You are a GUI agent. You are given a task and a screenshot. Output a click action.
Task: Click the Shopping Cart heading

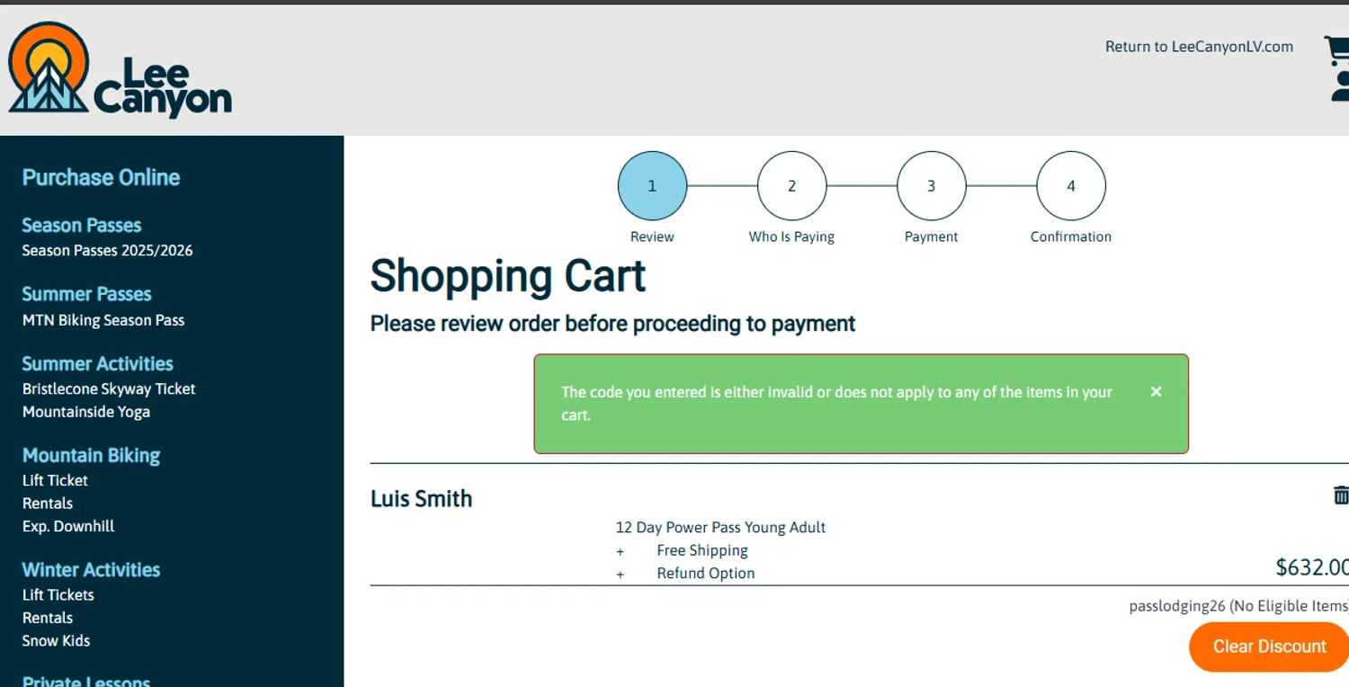508,276
